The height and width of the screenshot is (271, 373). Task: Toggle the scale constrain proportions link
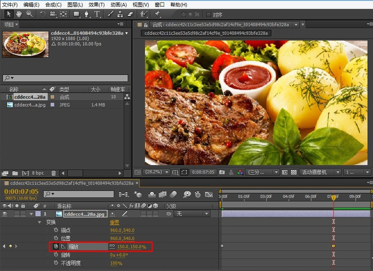[x=112, y=247]
